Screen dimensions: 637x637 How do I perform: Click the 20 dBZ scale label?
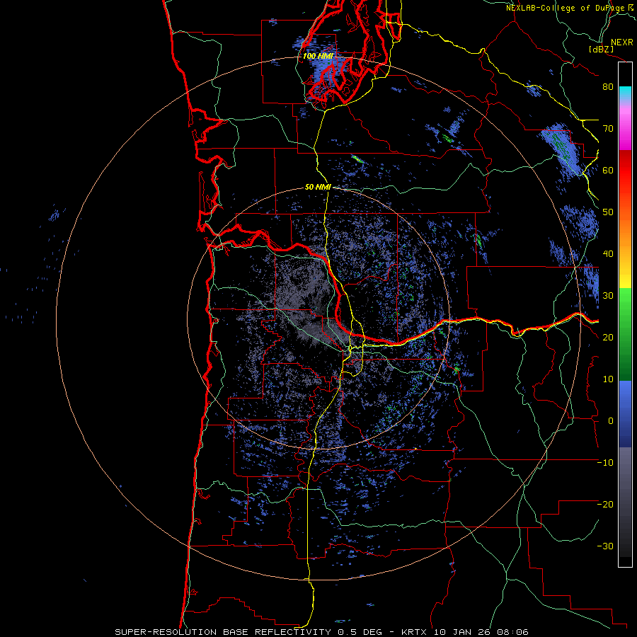(x=608, y=338)
